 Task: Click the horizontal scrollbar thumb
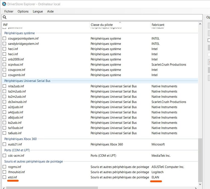pos(52,188)
